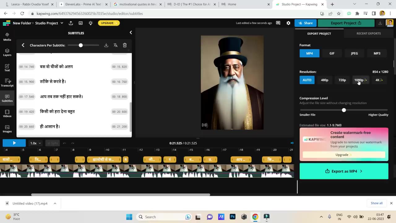The width and height of the screenshot is (396, 223).
Task: Delete subtitles trash icon
Action: [125, 45]
